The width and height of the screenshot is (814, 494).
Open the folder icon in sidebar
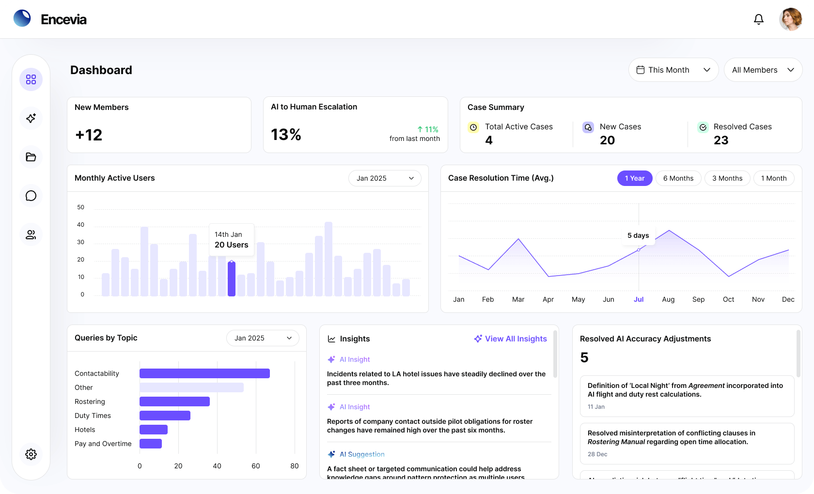pyautogui.click(x=31, y=157)
